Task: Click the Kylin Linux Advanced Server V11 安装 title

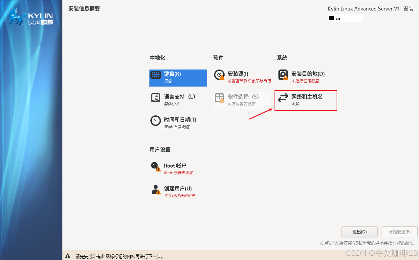Action: pos(371,9)
